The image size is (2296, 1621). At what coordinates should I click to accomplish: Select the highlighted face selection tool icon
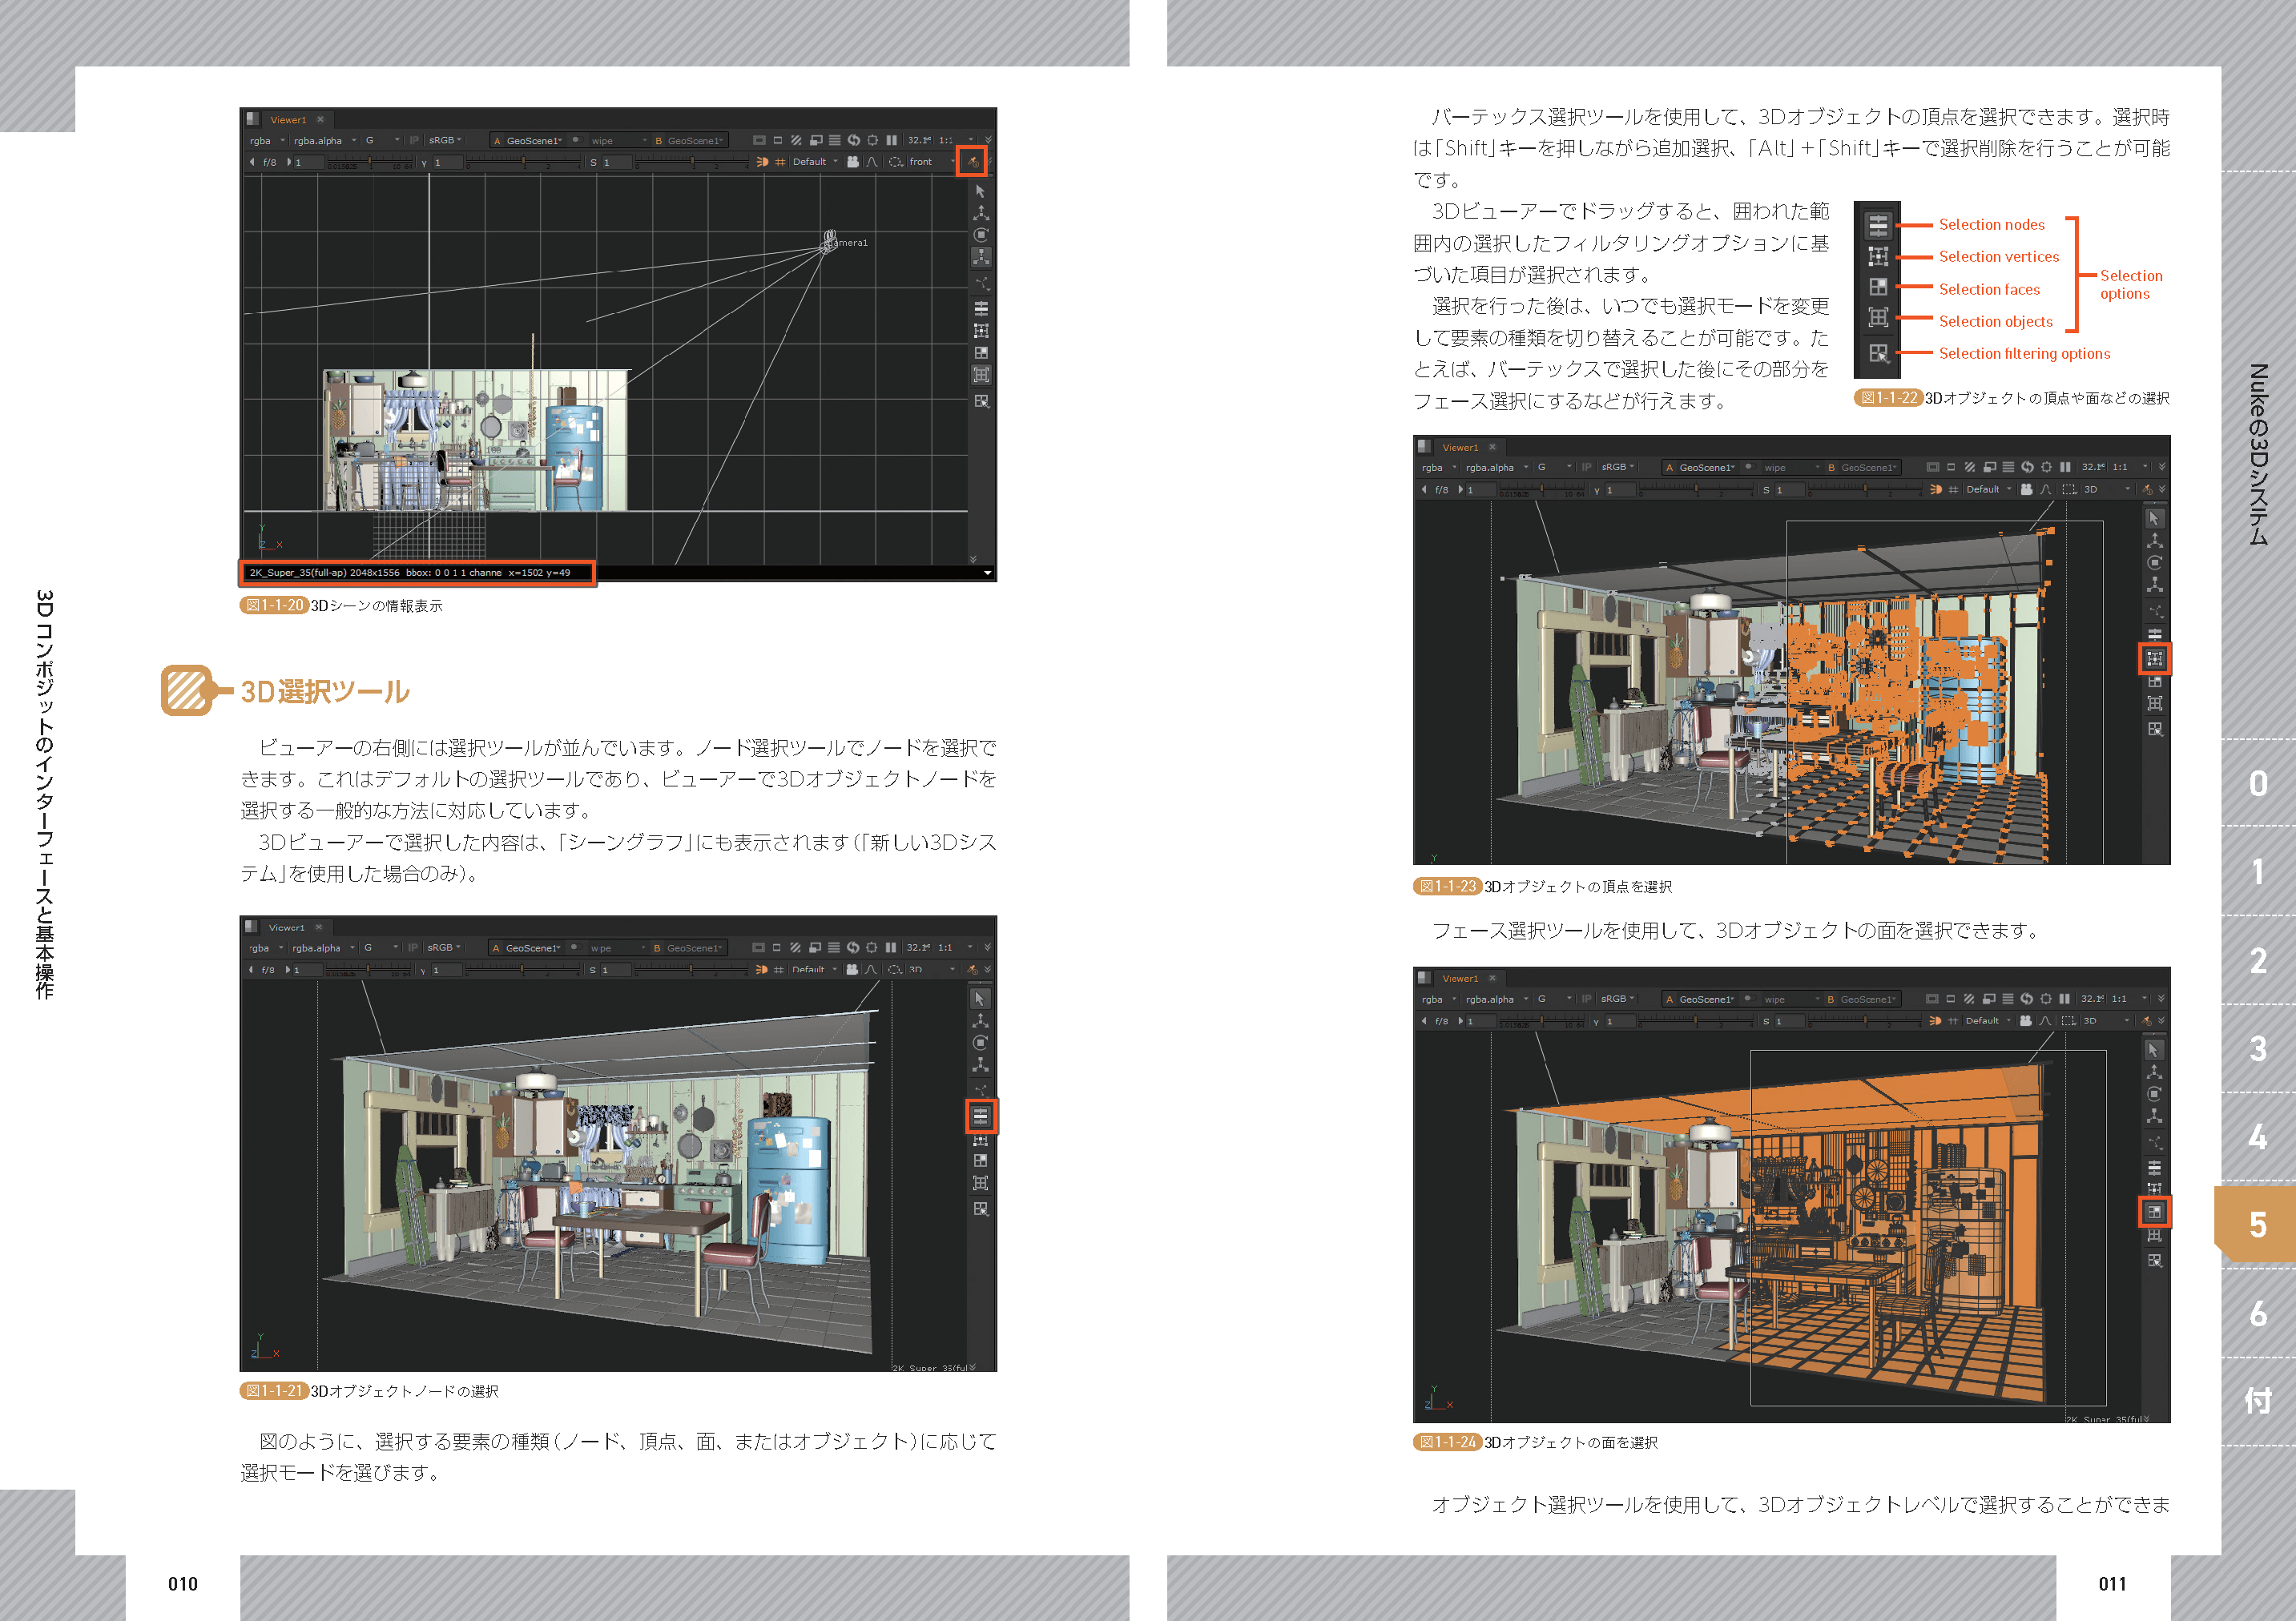tap(2154, 1212)
